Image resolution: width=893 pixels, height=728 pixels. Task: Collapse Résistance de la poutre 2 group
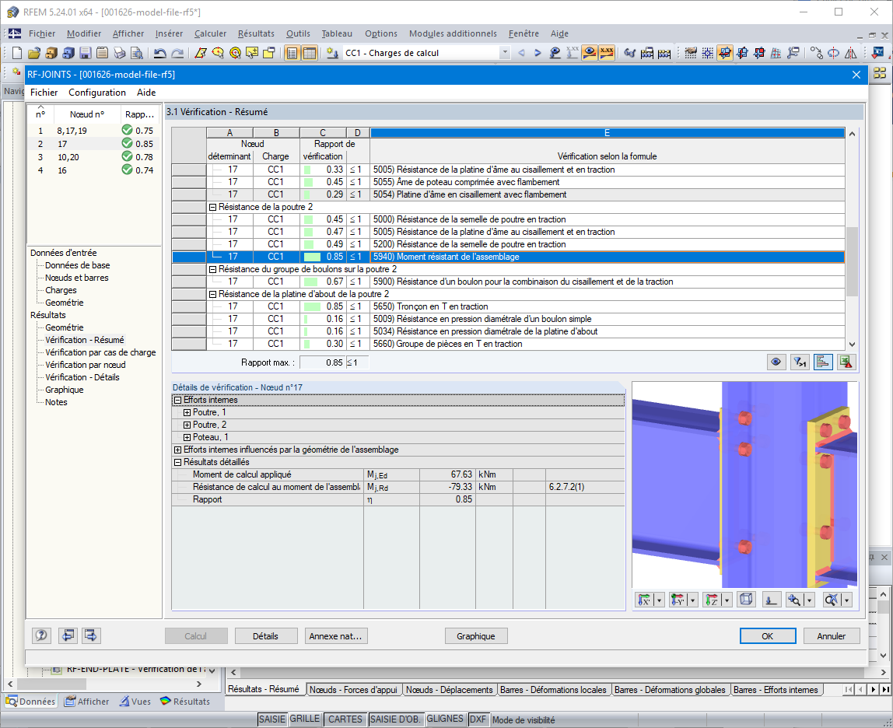tap(212, 208)
